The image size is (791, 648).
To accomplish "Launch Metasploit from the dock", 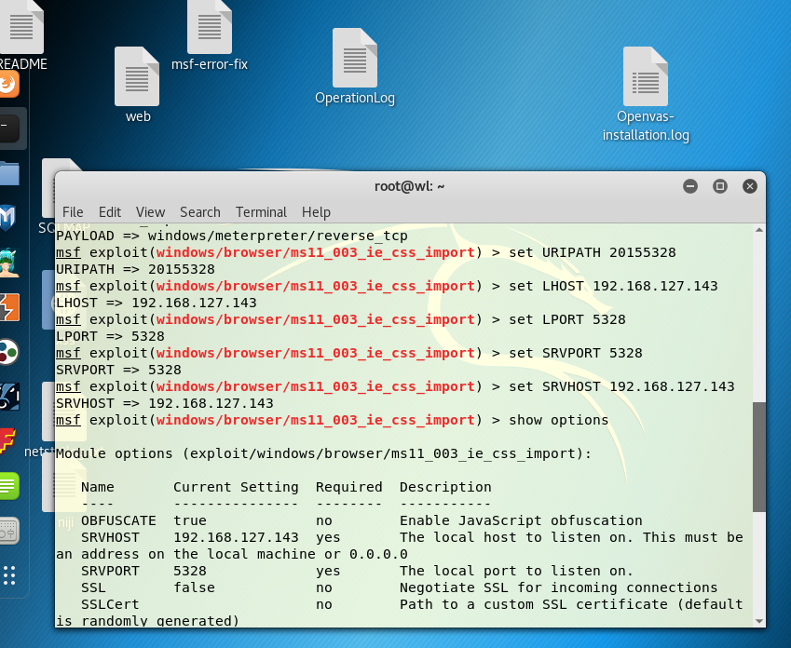I will [x=7, y=218].
